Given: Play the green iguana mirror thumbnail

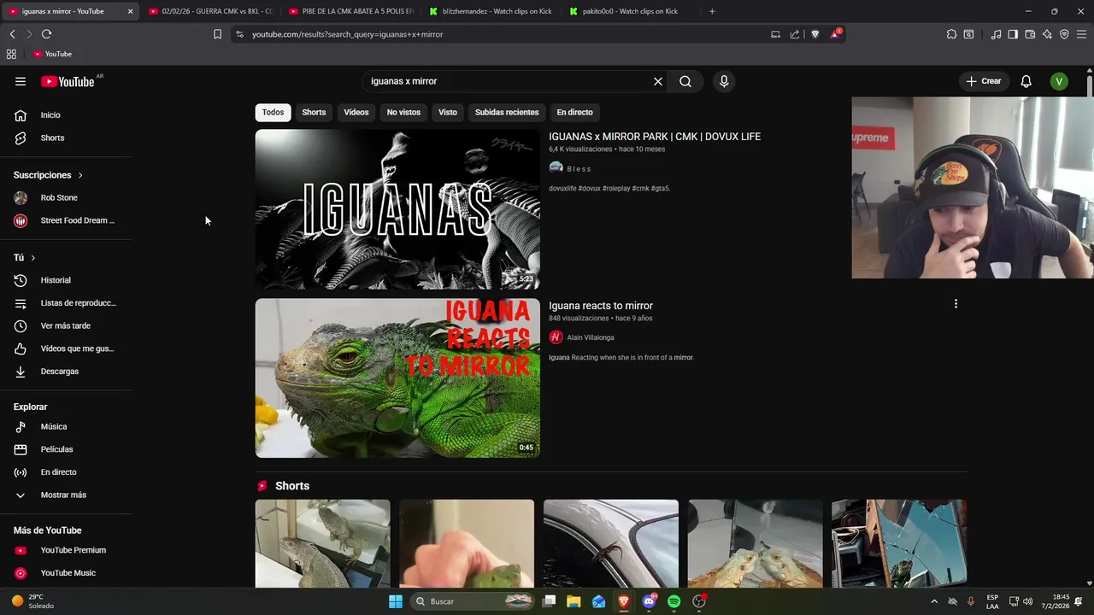Looking at the screenshot, I should [397, 378].
